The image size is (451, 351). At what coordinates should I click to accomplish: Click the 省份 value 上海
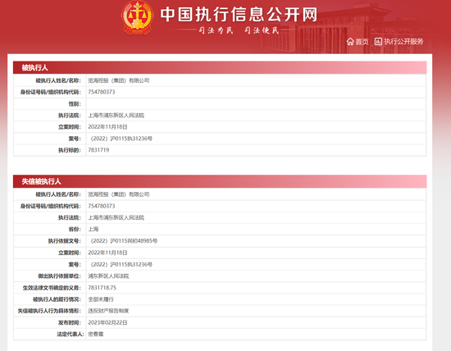(93, 230)
